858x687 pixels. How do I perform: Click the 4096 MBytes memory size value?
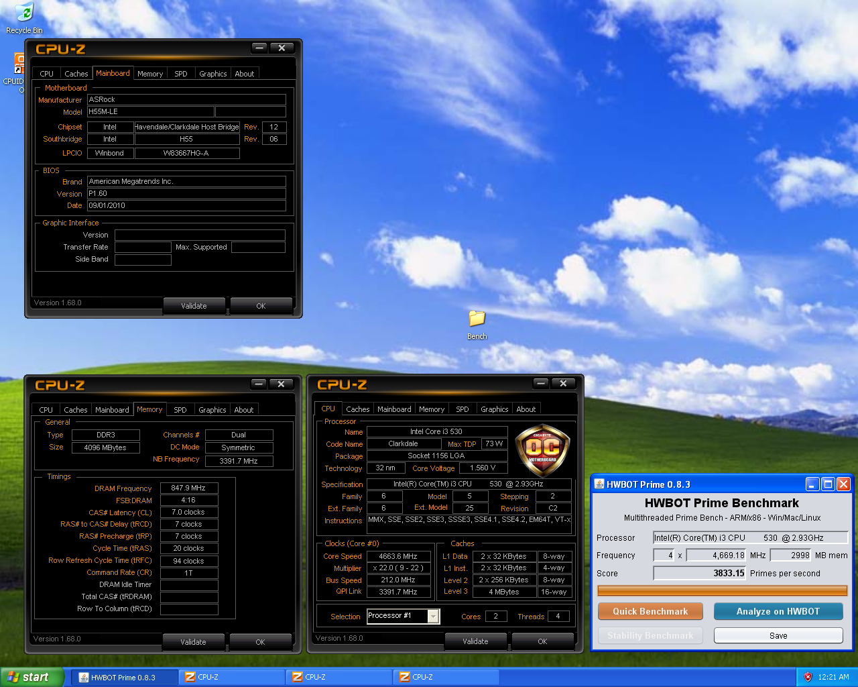tap(105, 447)
